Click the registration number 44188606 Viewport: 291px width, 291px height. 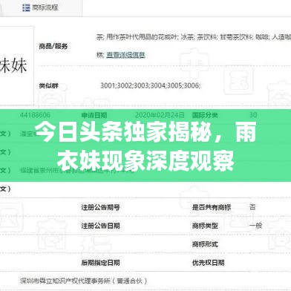coord(35,115)
